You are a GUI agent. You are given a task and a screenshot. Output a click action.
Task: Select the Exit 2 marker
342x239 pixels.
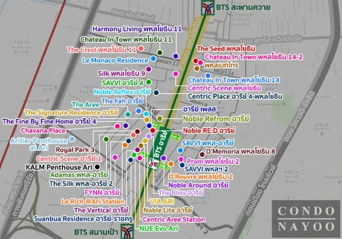point(164,166)
